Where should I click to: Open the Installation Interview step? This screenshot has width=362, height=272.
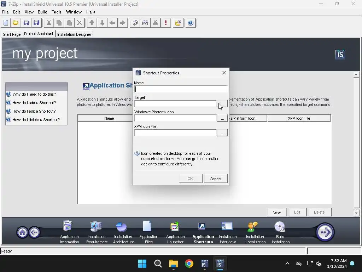pos(228,232)
